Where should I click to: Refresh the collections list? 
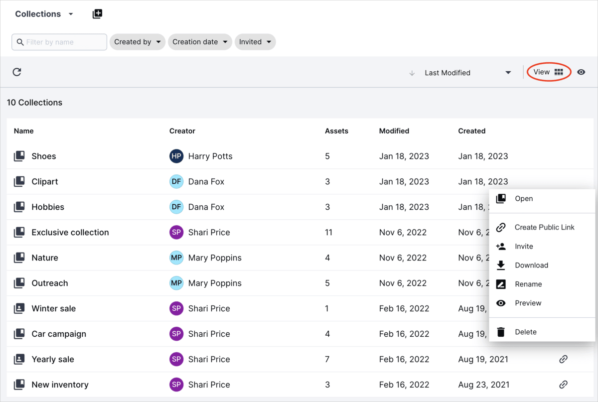click(x=16, y=72)
